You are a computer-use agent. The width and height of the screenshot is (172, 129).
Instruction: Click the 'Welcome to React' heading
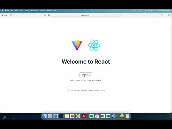click(86, 62)
